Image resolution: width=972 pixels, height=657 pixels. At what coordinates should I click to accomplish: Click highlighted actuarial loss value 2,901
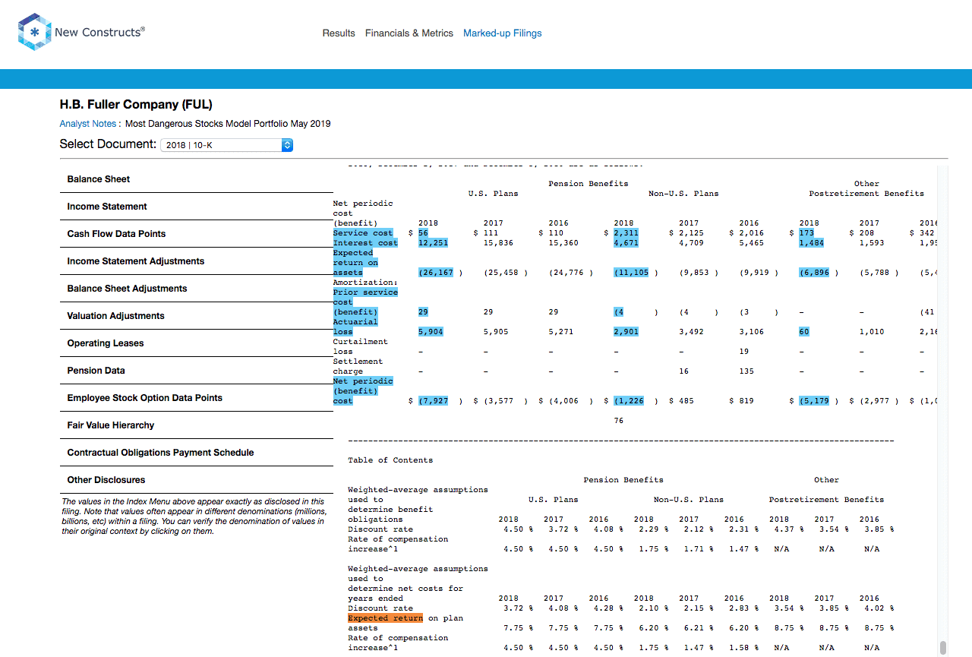(x=626, y=332)
